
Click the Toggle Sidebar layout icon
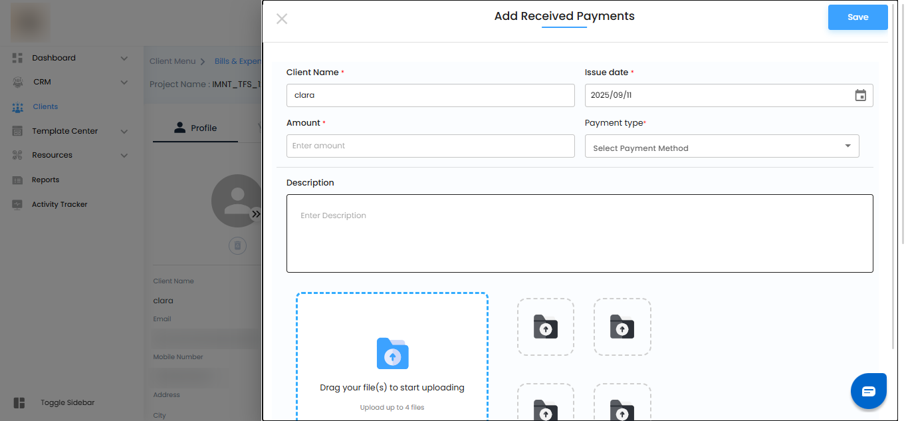pos(19,403)
